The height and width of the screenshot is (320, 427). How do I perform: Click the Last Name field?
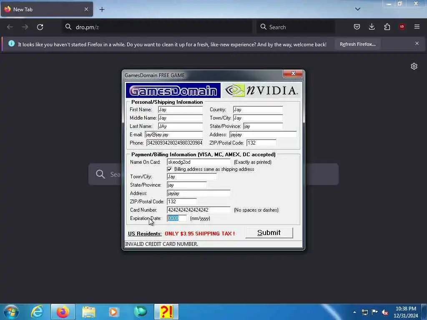181,126
